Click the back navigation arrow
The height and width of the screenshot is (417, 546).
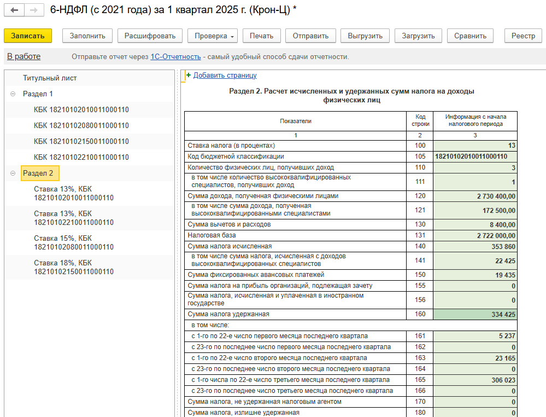pyautogui.click(x=14, y=10)
